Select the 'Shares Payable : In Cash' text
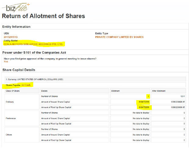189x152 pixels. (x=18, y=85)
